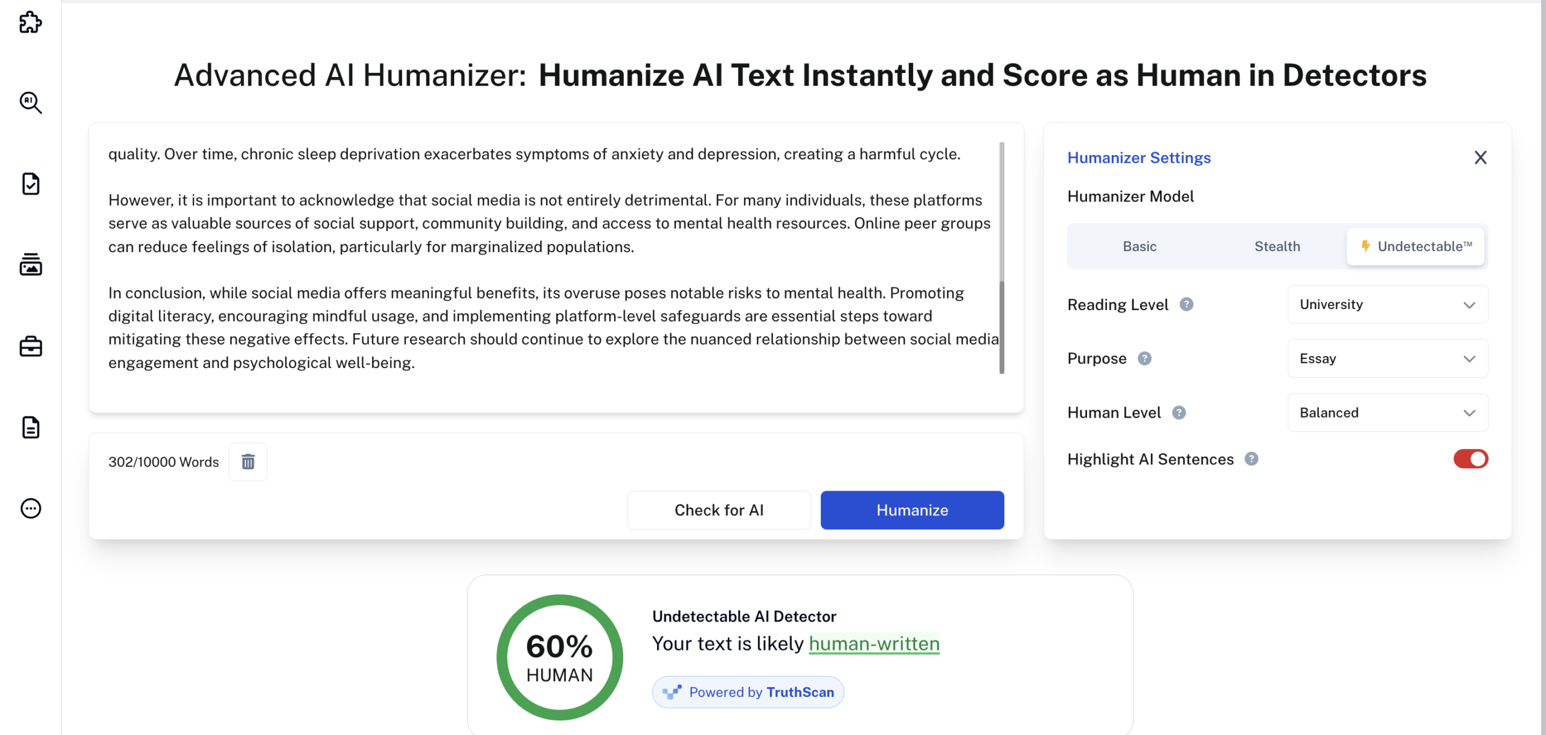Show help for Reading Level

click(1186, 304)
